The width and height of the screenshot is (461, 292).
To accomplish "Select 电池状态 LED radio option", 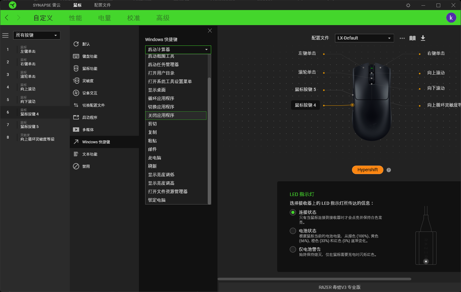I will (293, 231).
